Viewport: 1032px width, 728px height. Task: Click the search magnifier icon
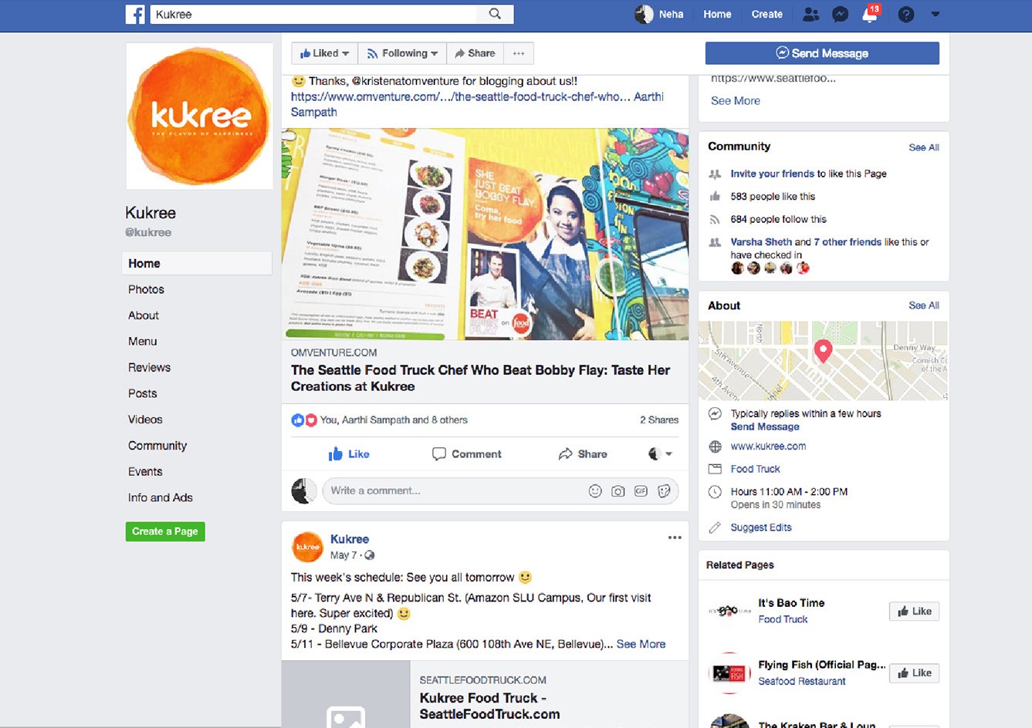pyautogui.click(x=495, y=14)
